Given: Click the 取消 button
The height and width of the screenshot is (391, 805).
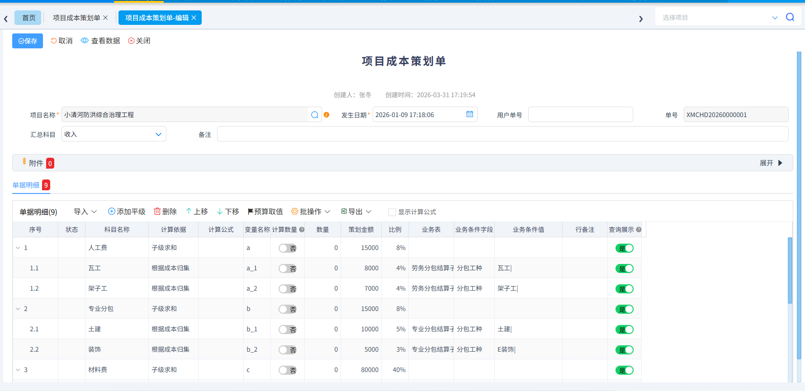Looking at the screenshot, I should pos(62,41).
